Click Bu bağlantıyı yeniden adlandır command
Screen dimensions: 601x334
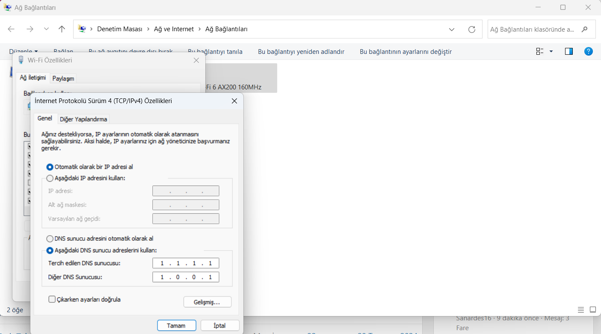[x=301, y=52]
